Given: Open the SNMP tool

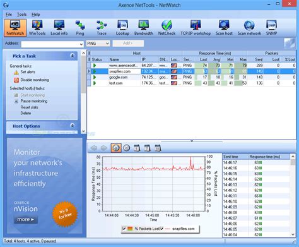Looking at the screenshot, I should pos(271,28).
